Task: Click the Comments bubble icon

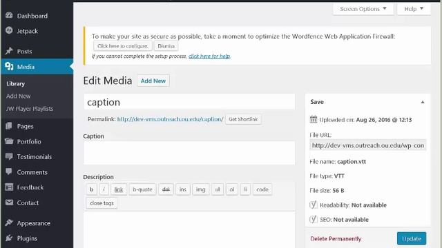Action: tap(9, 172)
